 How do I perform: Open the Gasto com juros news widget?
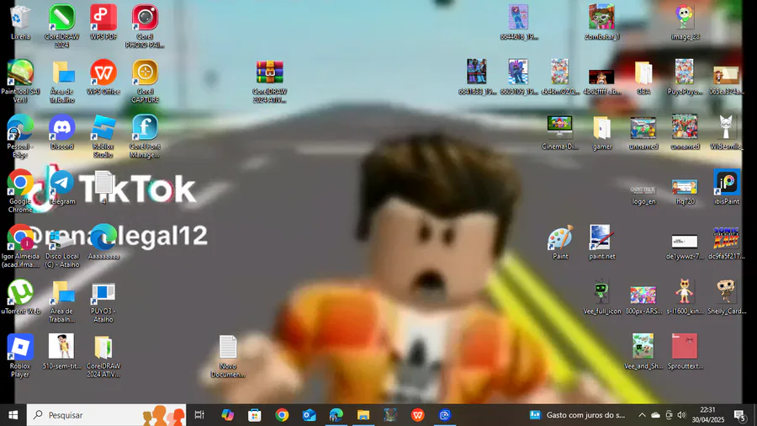pyautogui.click(x=577, y=415)
